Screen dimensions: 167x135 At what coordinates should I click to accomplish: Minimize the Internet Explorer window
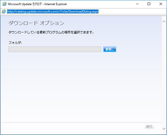click(x=137, y=4)
